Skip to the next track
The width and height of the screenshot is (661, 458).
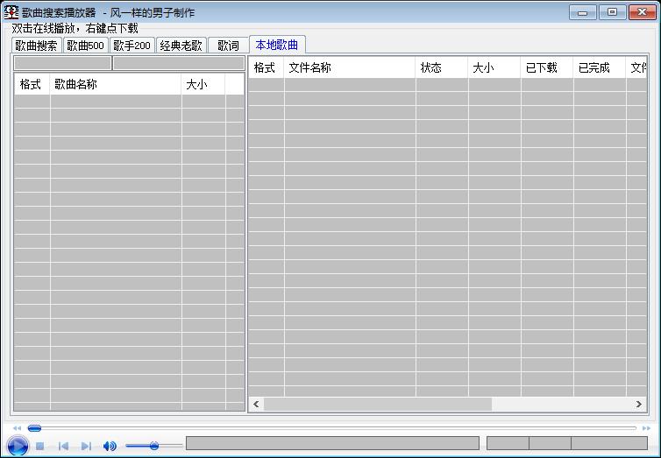pos(86,447)
